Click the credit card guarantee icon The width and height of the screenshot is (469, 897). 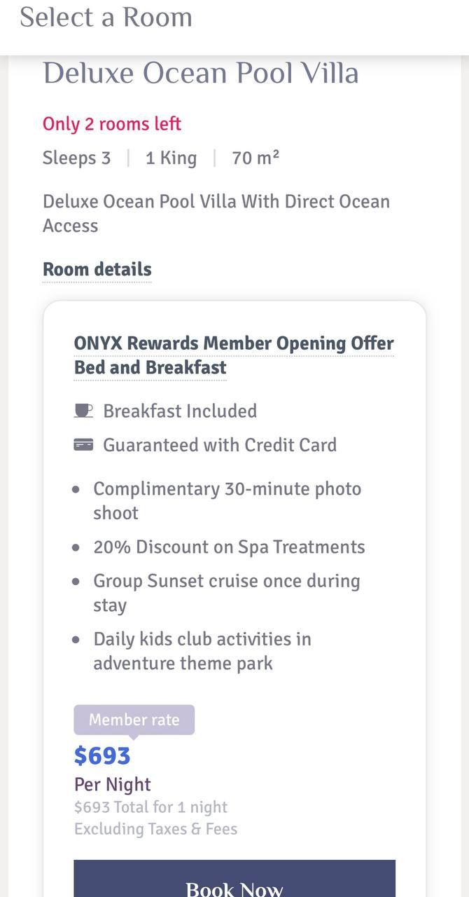click(x=83, y=445)
